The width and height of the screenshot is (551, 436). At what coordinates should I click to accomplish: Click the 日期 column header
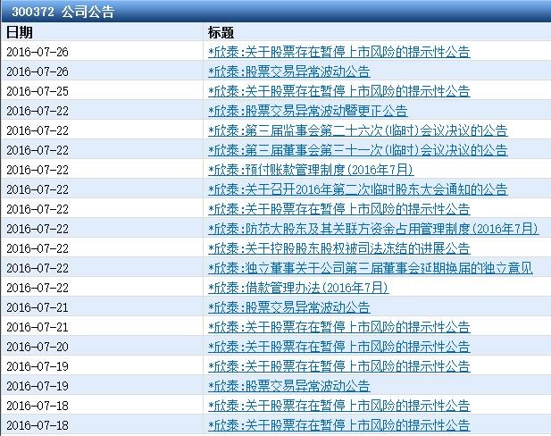[x=19, y=32]
